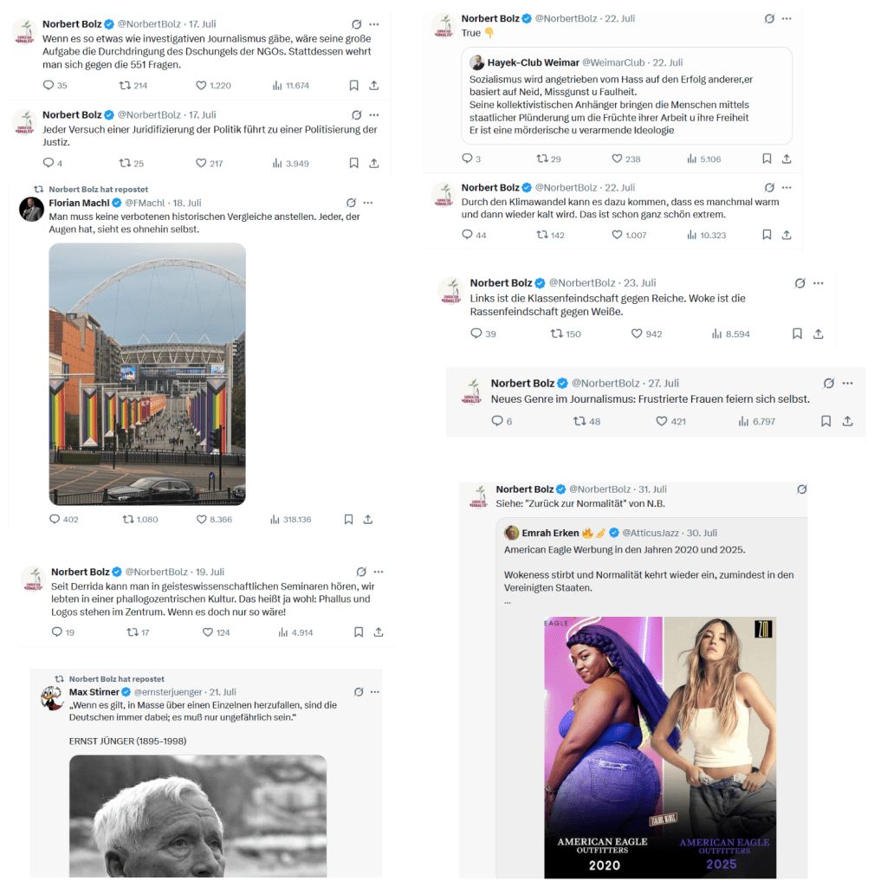Like the tweet about 551 Fragen

coord(213,86)
